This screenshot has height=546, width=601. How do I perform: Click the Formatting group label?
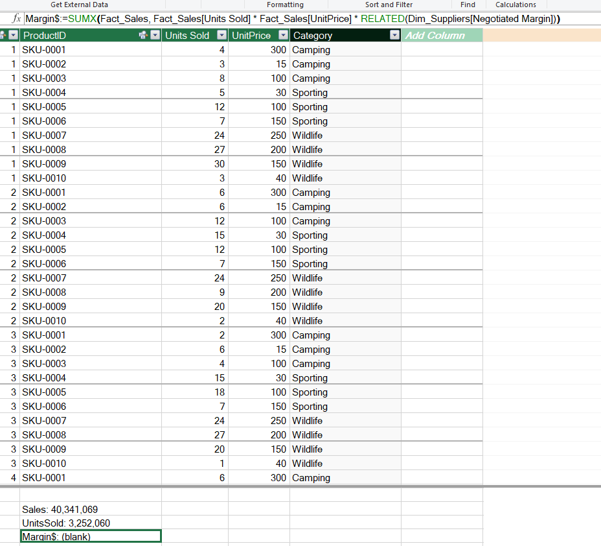pyautogui.click(x=285, y=5)
